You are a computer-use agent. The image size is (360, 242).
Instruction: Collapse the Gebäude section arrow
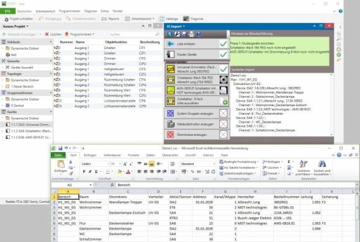(51, 42)
